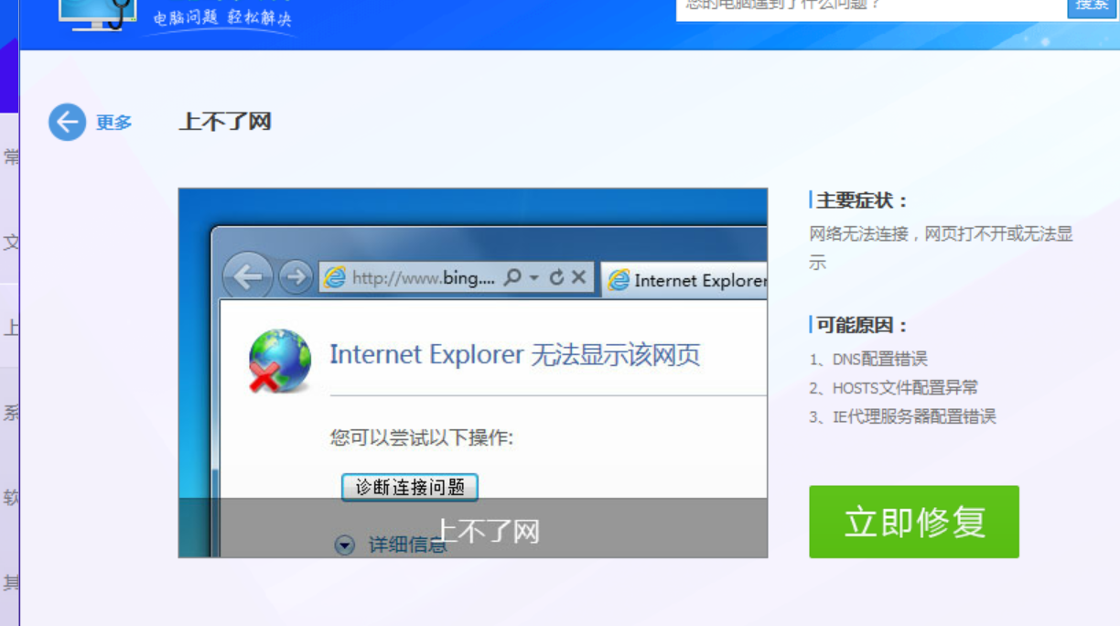Click the symptom text 网络无法连接
Screen dimensions: 1120x626
[859, 234]
